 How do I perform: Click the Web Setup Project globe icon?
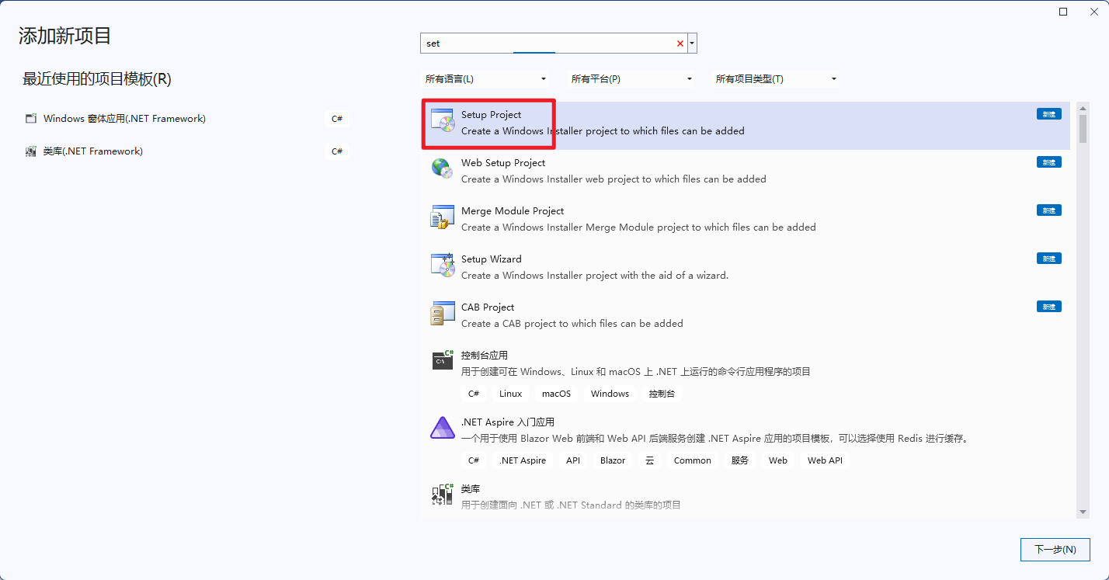(442, 168)
